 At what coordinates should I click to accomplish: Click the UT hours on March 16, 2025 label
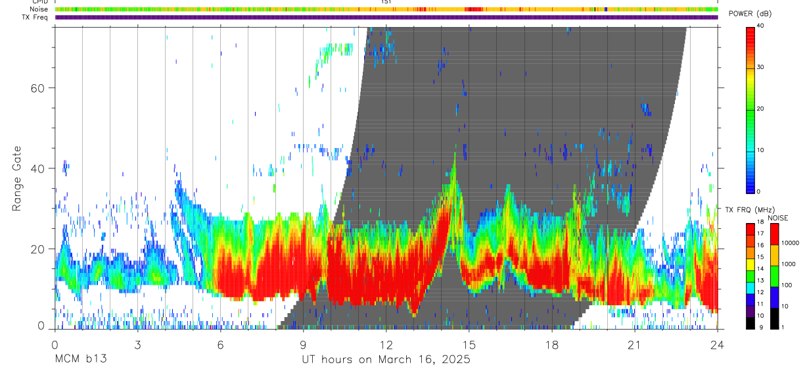coord(386,360)
